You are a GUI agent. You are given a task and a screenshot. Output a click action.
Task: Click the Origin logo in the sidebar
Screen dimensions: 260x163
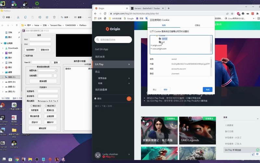pyautogui.click(x=113, y=29)
